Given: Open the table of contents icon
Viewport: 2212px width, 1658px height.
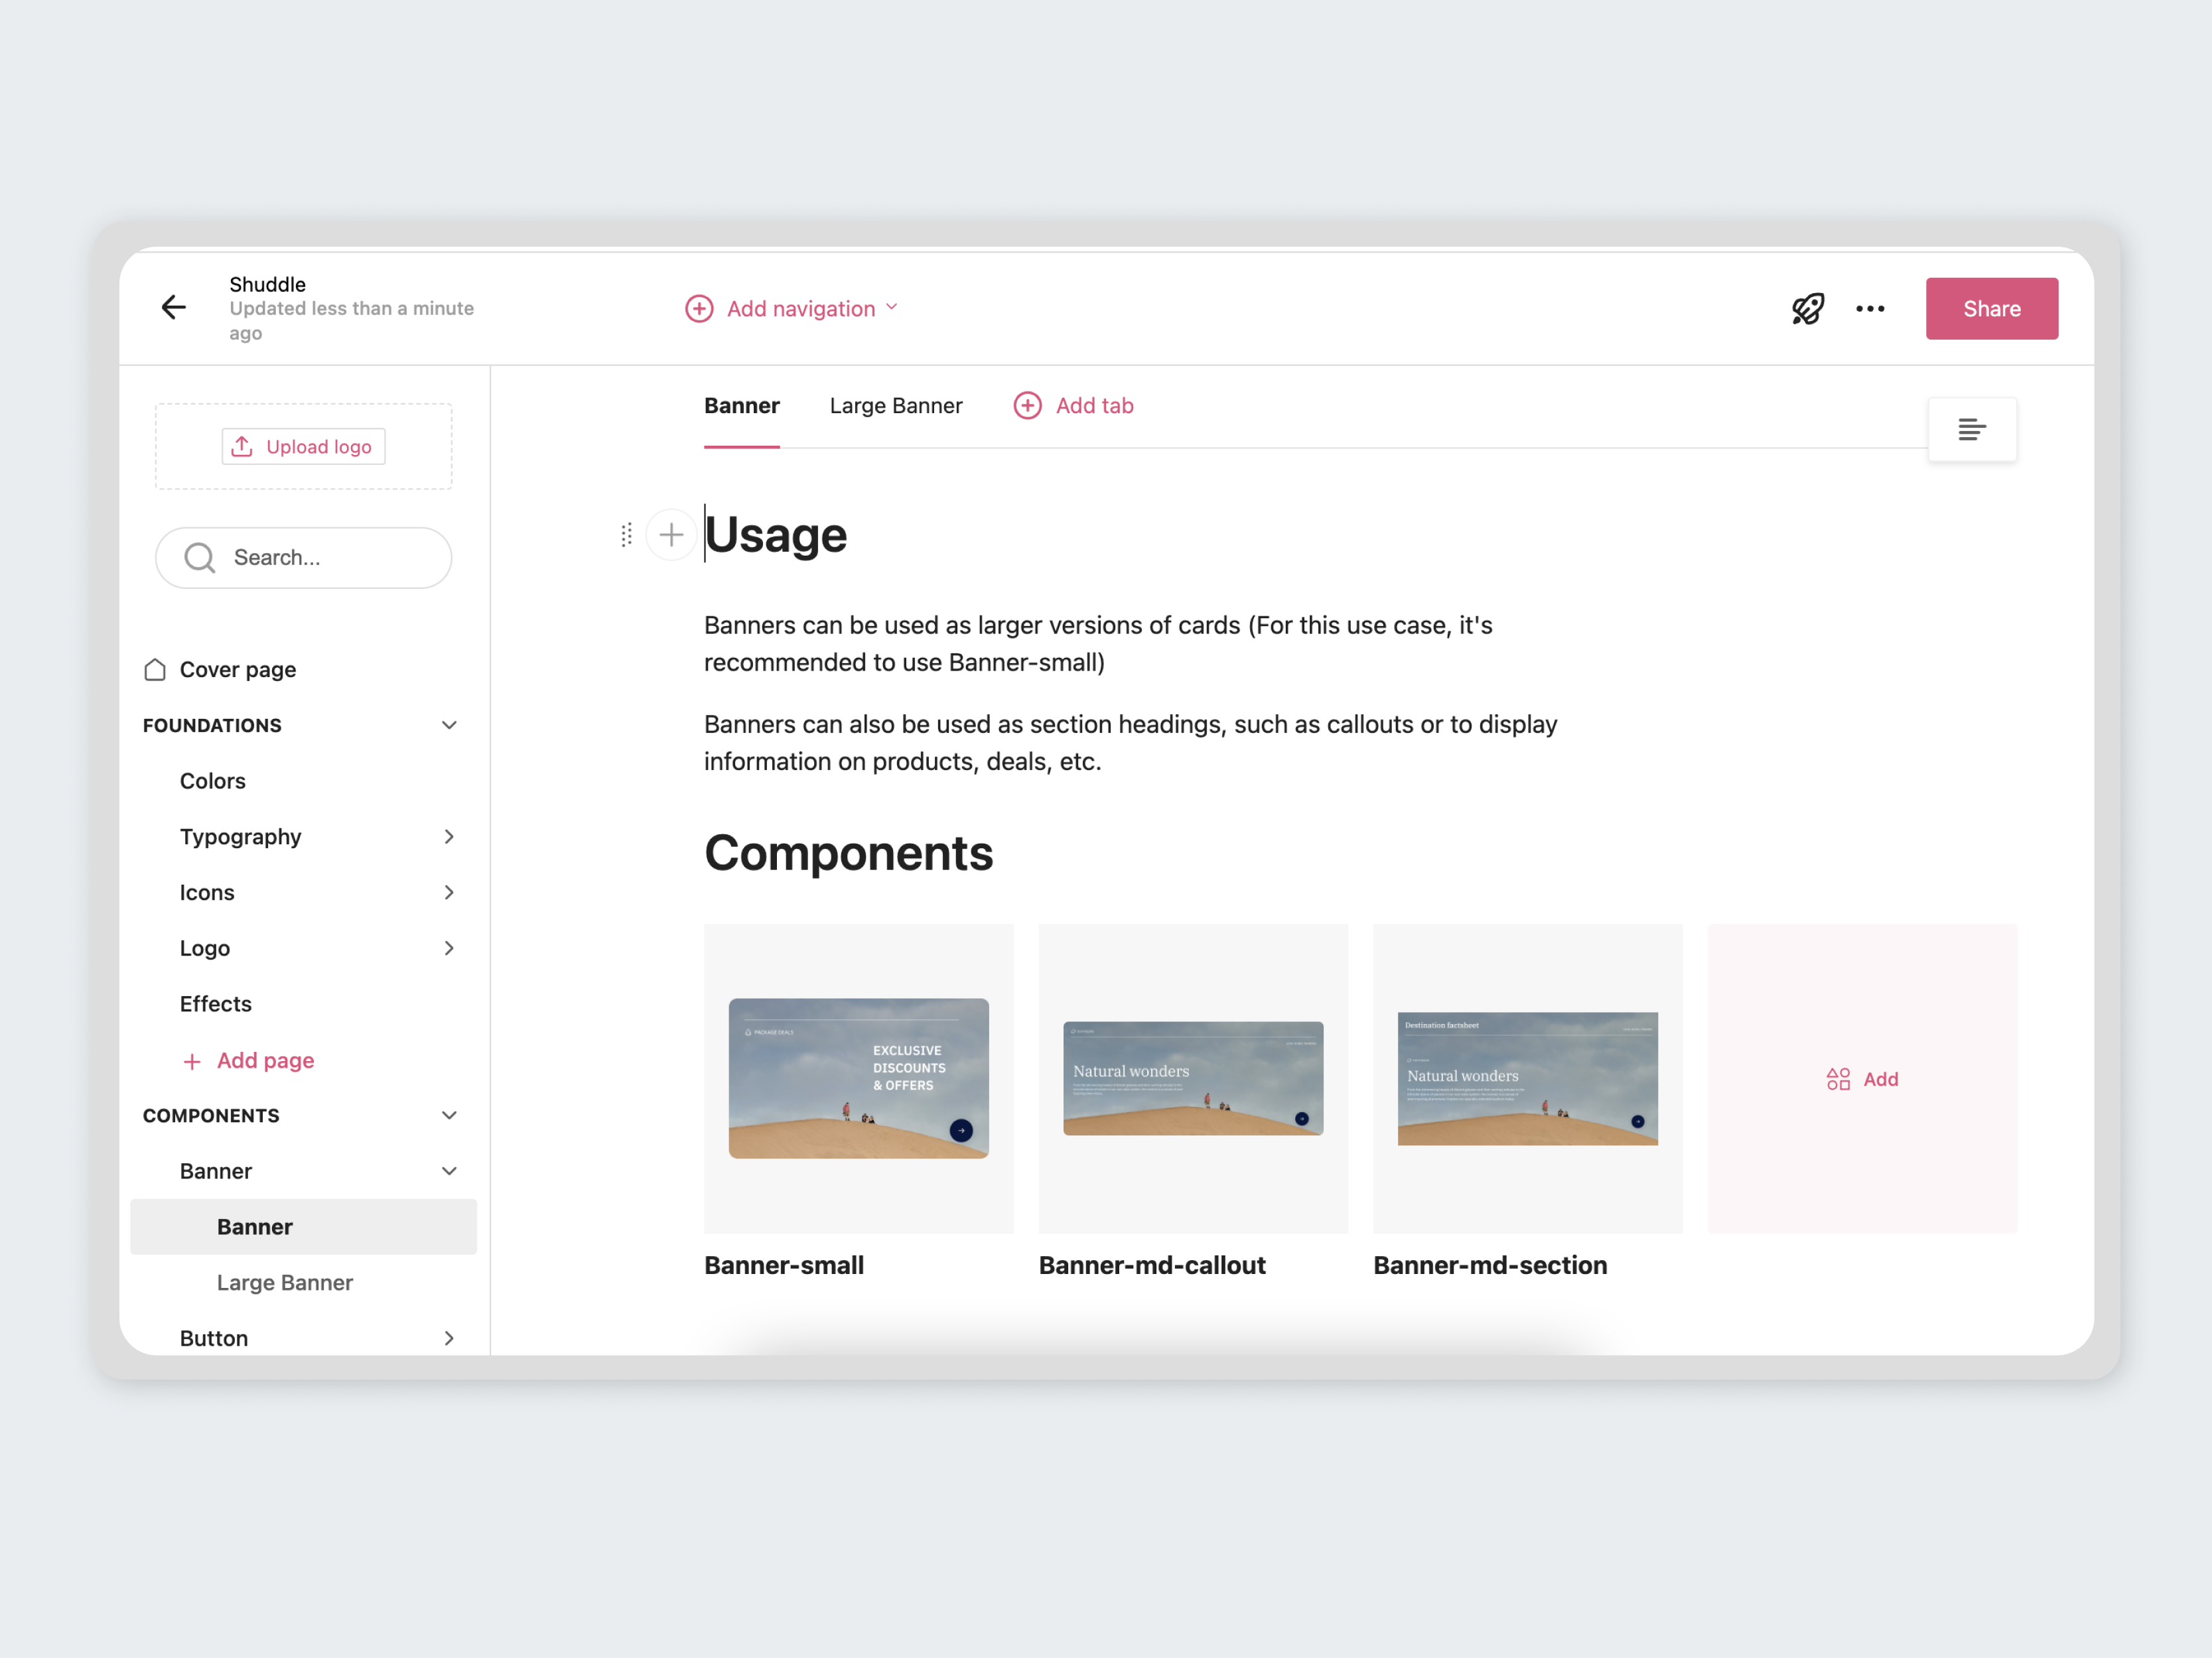Looking at the screenshot, I should pos(1971,430).
